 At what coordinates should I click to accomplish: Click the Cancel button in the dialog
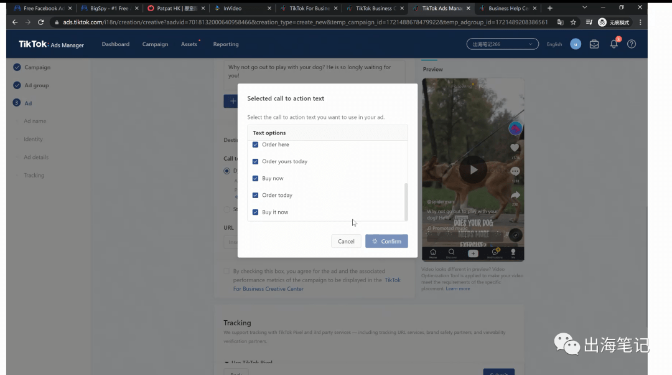[x=346, y=241]
